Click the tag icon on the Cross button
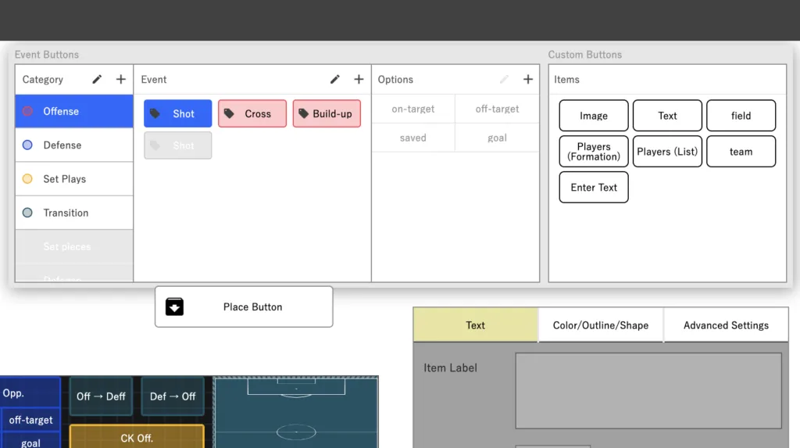This screenshot has width=800, height=448. pos(229,113)
